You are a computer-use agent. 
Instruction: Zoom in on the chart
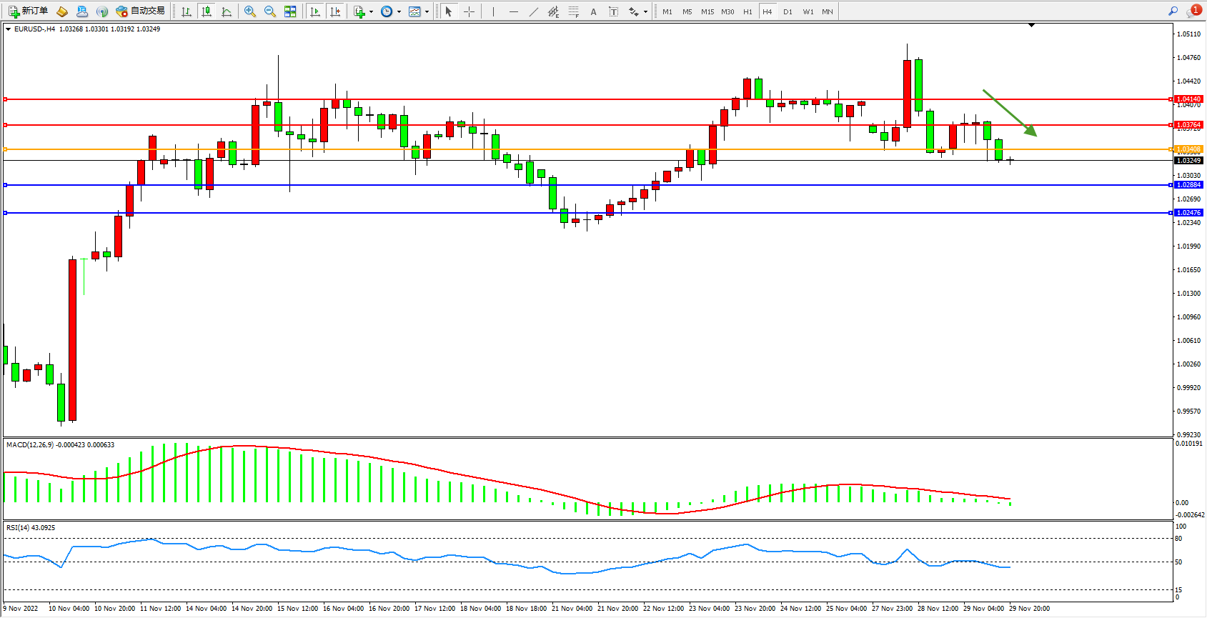[249, 11]
